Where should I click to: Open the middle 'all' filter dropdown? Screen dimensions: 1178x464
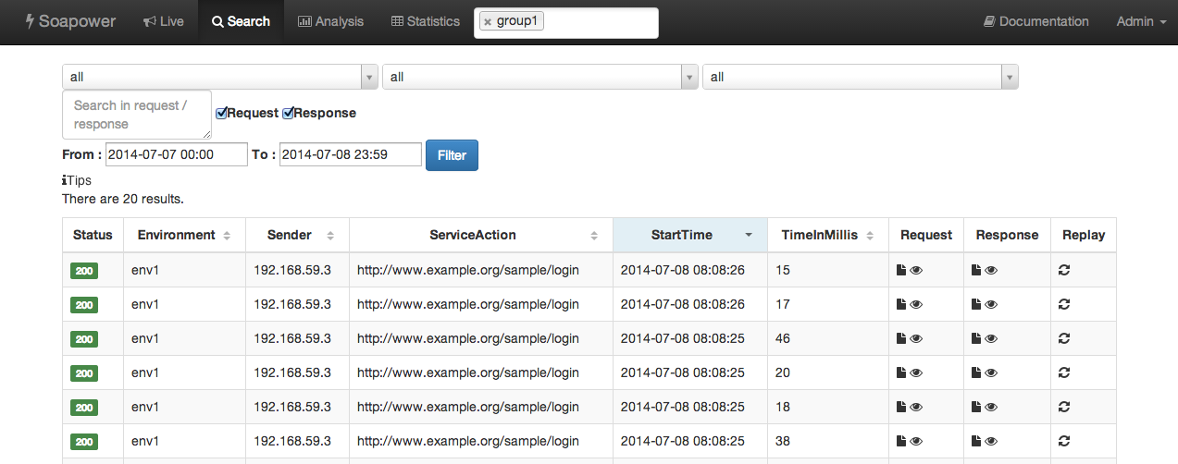[540, 77]
